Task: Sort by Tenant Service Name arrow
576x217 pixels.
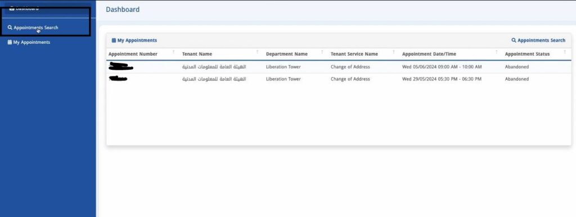Action: 393,52
